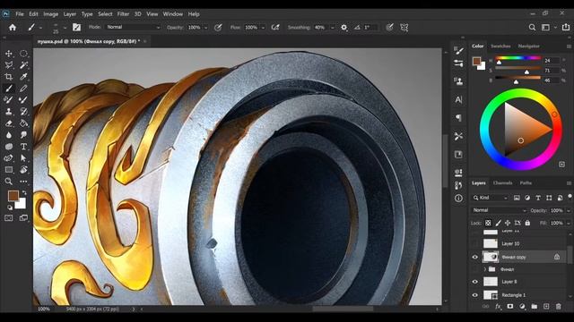Click the foreground color swatch in toolbar

13,196
